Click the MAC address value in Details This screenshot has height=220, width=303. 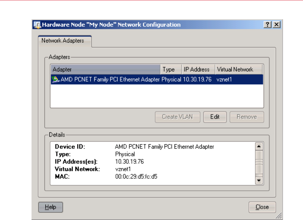click(x=136, y=177)
